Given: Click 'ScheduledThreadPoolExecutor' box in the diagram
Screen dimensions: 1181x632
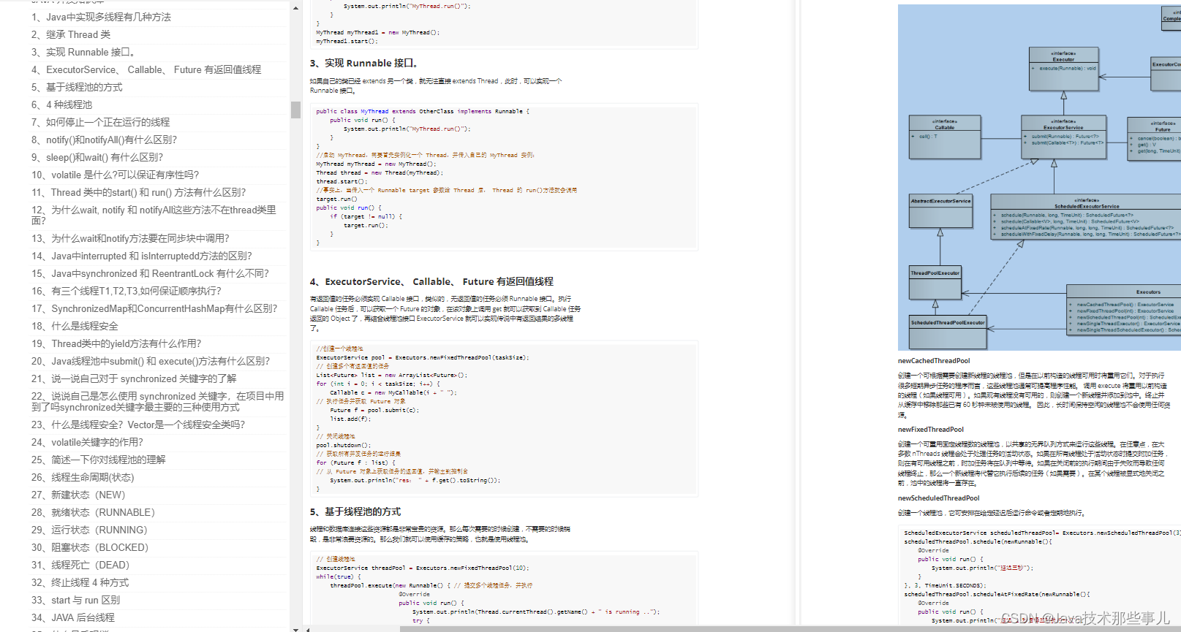Looking at the screenshot, I should (948, 332).
